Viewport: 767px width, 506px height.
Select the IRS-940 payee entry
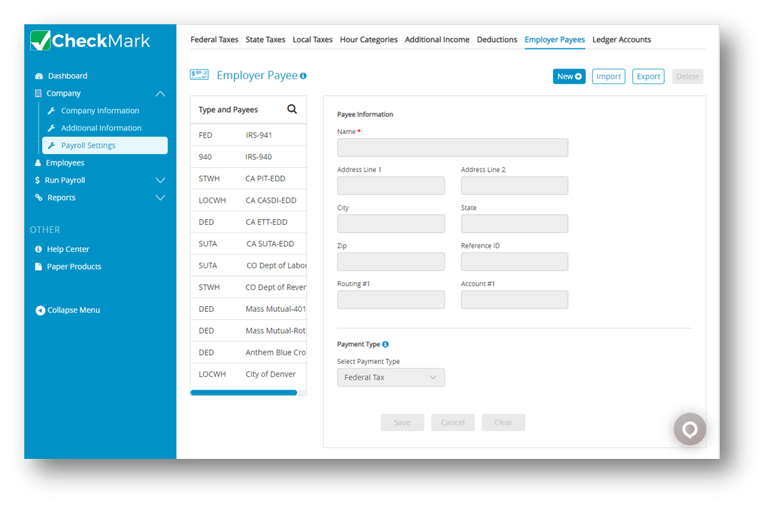pyautogui.click(x=248, y=156)
